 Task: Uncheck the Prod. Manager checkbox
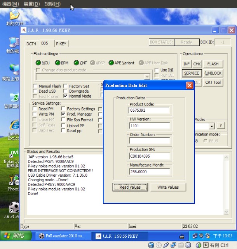click(x=64, y=114)
